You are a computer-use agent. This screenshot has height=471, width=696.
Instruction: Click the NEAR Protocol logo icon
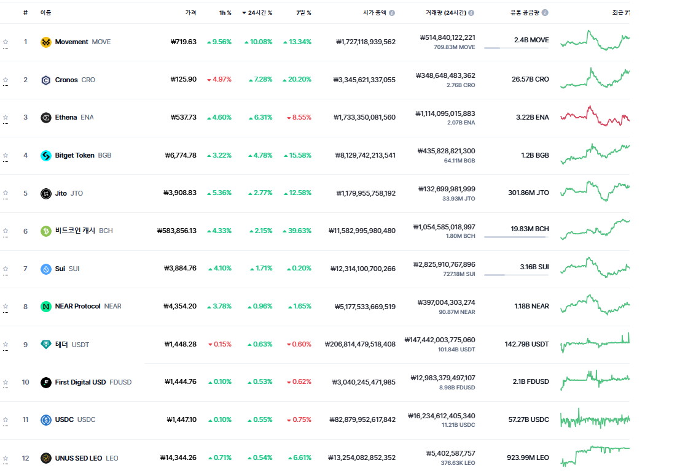(45, 307)
